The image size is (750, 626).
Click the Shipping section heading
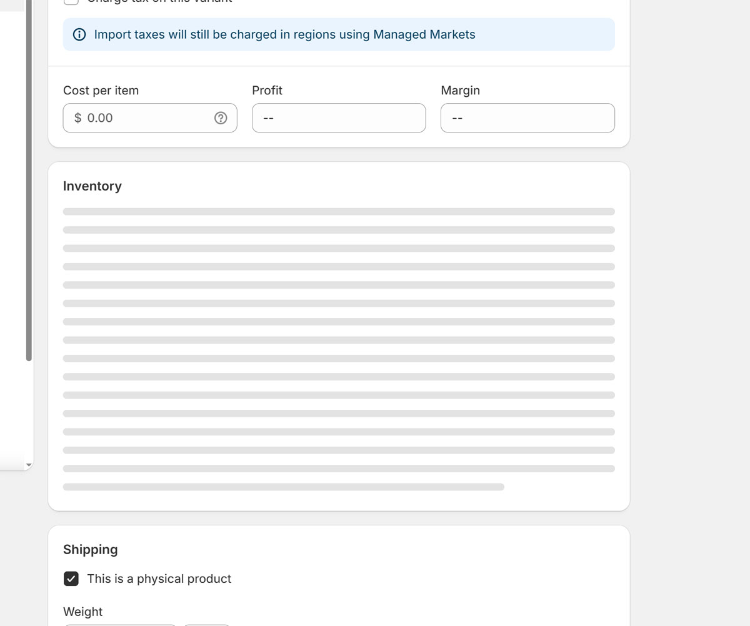point(91,550)
